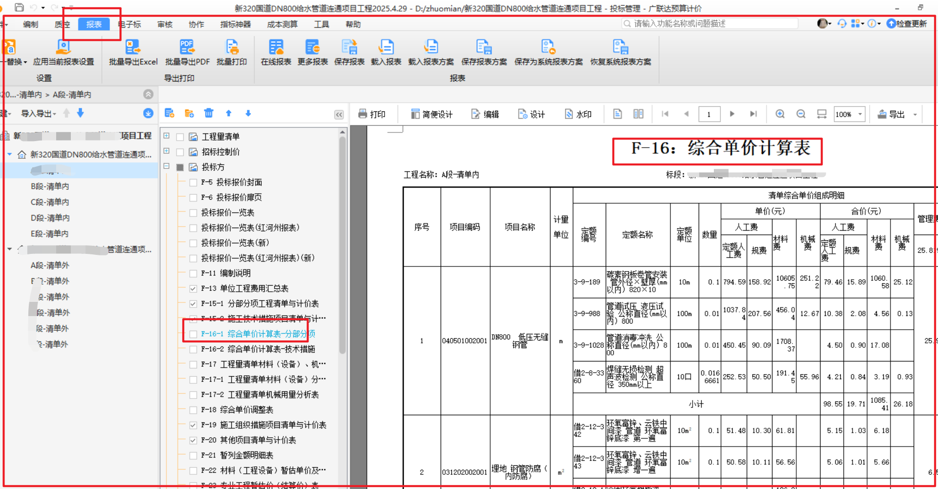This screenshot has width=938, height=489.
Task: Click the 导出 button in preview toolbar
Action: 891,114
